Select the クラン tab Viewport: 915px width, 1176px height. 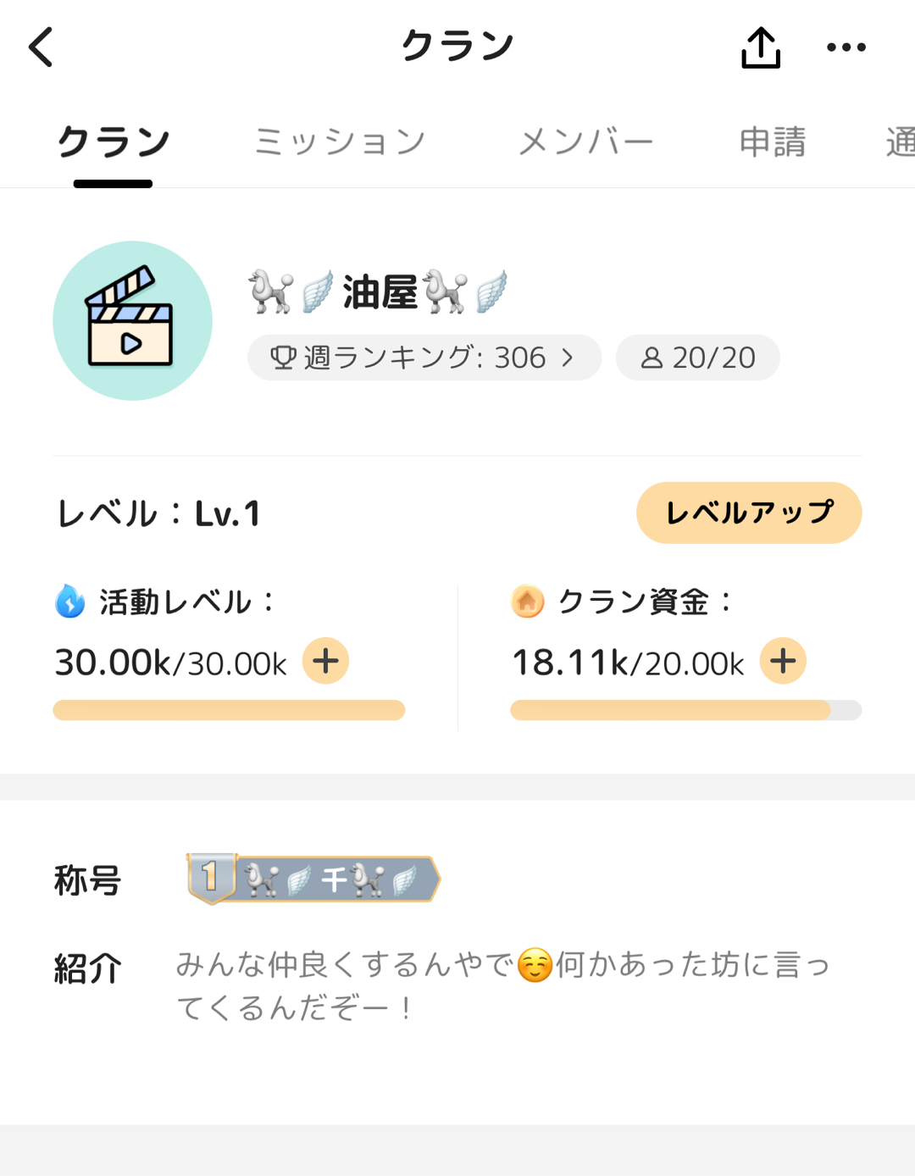pos(114,141)
